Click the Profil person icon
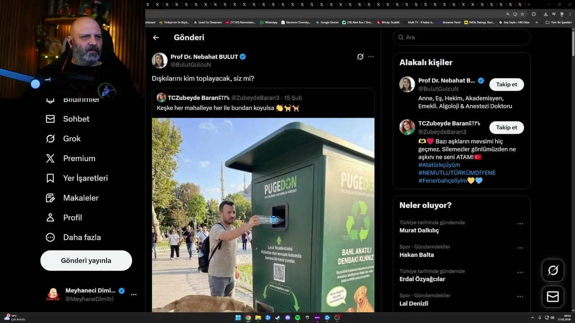575x323 pixels. [50, 218]
